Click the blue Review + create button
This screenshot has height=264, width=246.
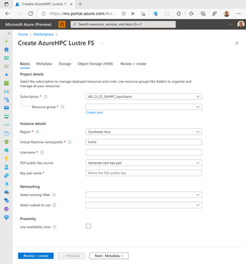coord(36,256)
